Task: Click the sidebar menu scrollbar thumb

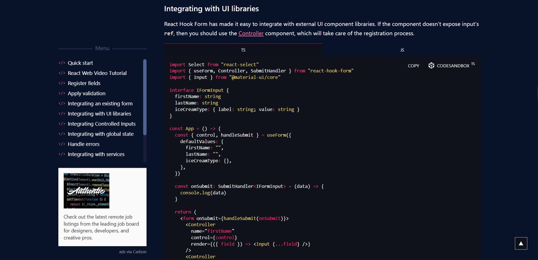Action: pos(145,97)
